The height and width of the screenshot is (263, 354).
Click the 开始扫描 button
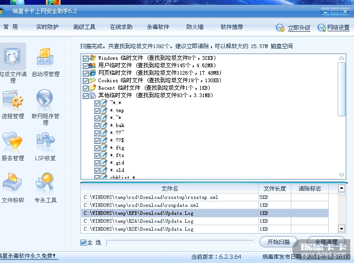279,242
